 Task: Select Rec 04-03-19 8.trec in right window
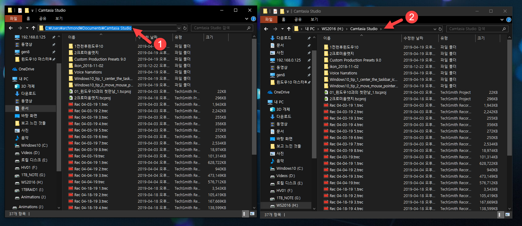(x=346, y=151)
